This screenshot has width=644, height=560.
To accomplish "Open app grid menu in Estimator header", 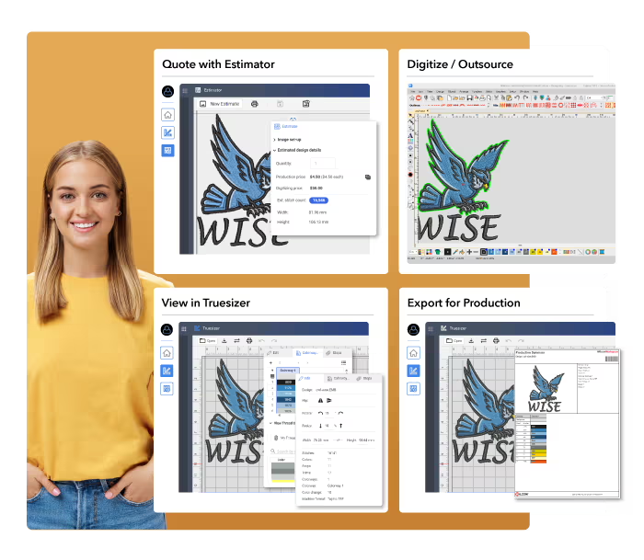I will tap(185, 90).
